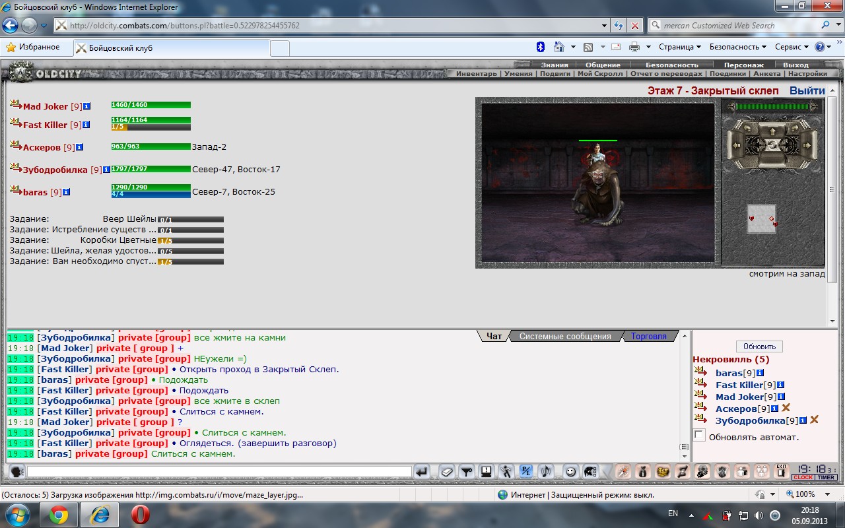Click the IE stop loading X icon
Screen dimensions: 845x528
tap(635, 26)
